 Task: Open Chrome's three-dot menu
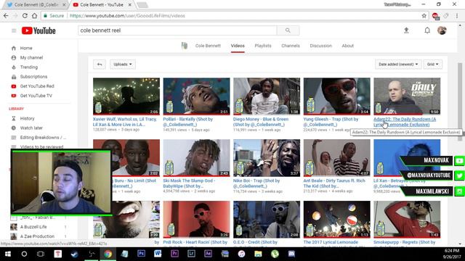457,16
